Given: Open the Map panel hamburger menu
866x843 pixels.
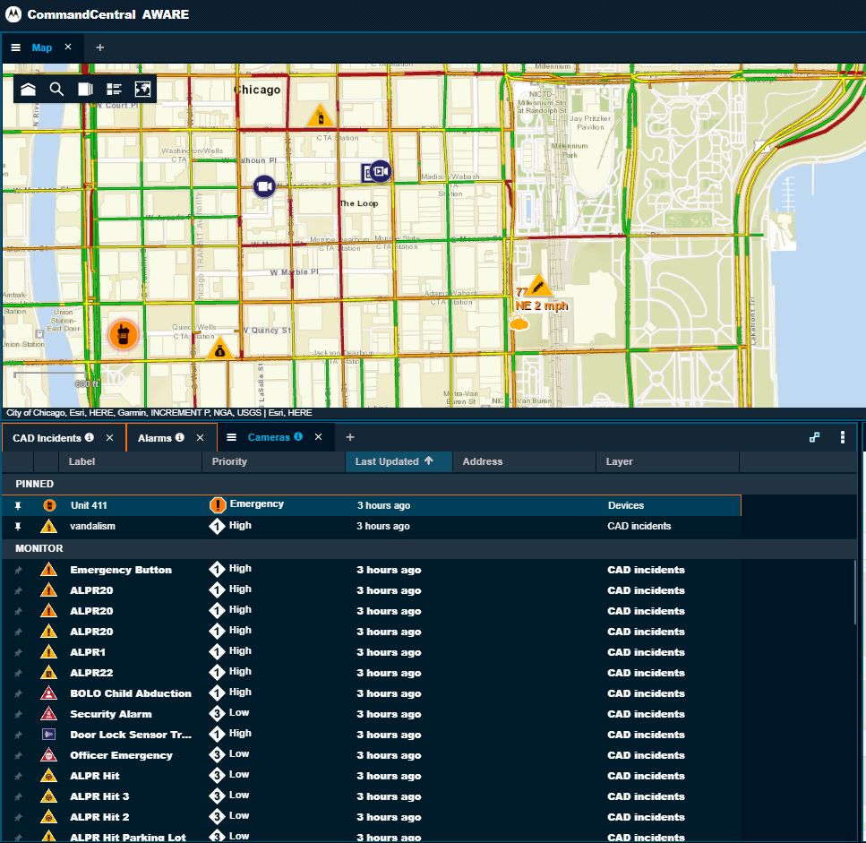Looking at the screenshot, I should 16,47.
